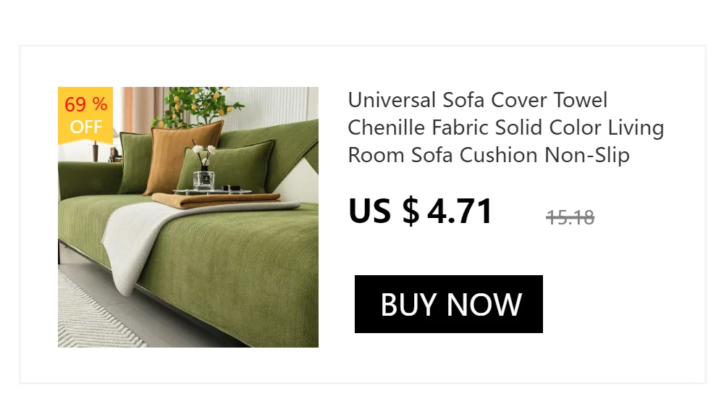Click the orange pillow in product photo

[x=182, y=155]
